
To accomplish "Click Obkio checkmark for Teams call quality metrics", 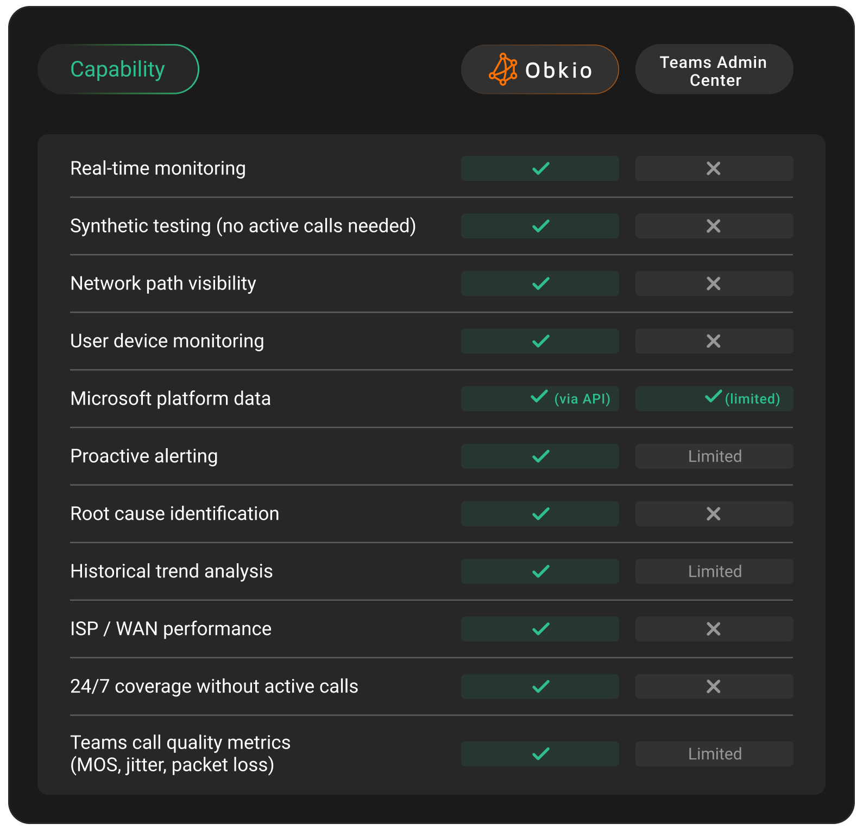I will (x=541, y=754).
